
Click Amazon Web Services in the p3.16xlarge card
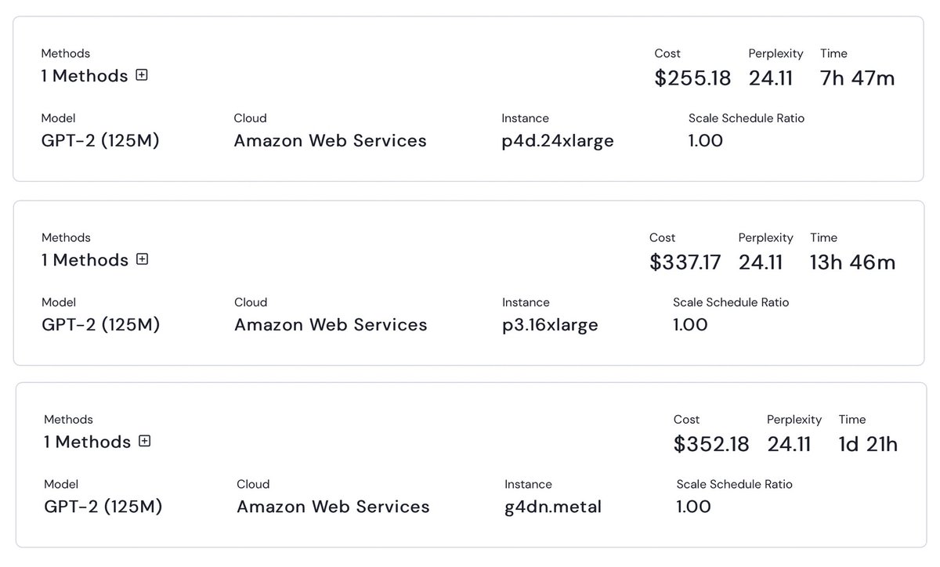coord(331,325)
